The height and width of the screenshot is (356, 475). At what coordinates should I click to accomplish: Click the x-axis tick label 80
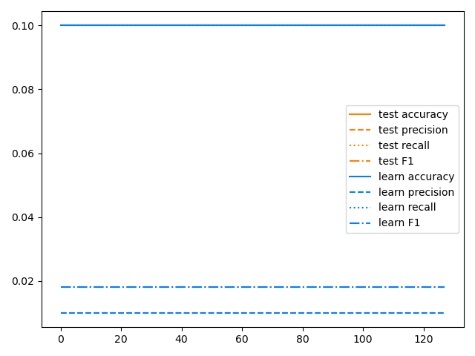click(303, 340)
